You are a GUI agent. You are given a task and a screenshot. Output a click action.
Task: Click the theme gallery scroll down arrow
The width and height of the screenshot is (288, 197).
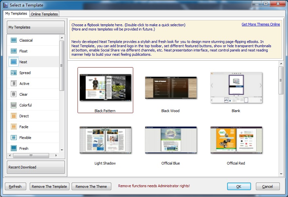coord(281,174)
